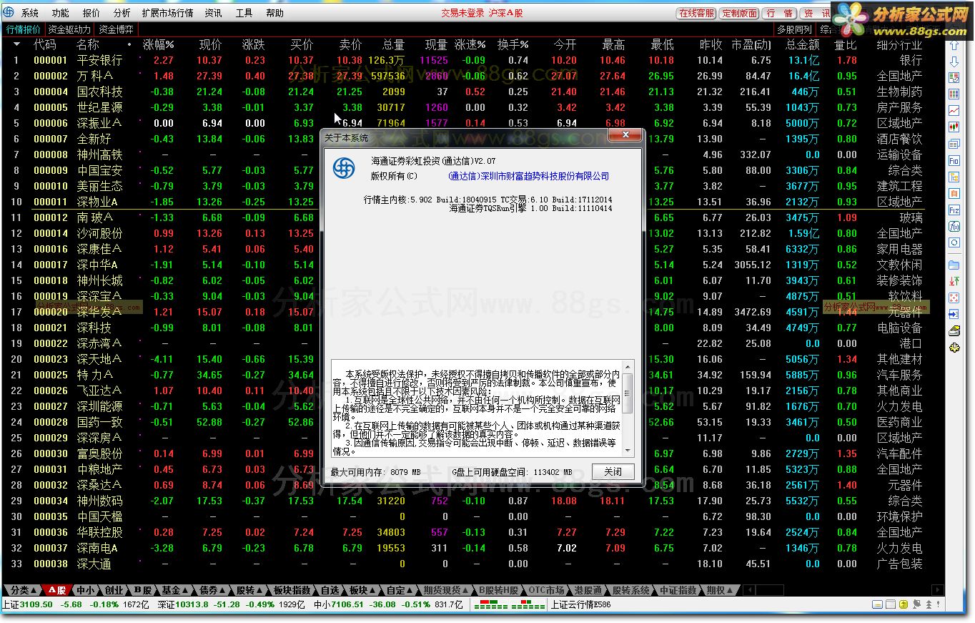Image resolution: width=975 pixels, height=623 pixels.
Task: Sort by the 涨幅% column header
Action: (159, 44)
